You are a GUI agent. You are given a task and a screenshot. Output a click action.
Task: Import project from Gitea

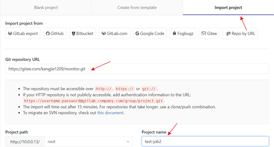209,33
